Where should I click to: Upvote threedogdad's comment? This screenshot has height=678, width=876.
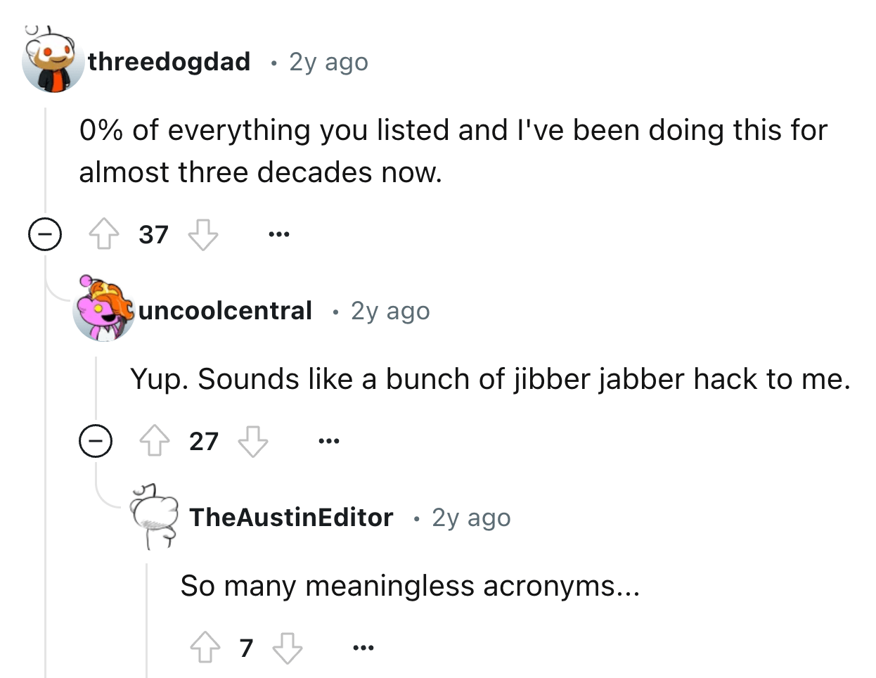coord(105,234)
